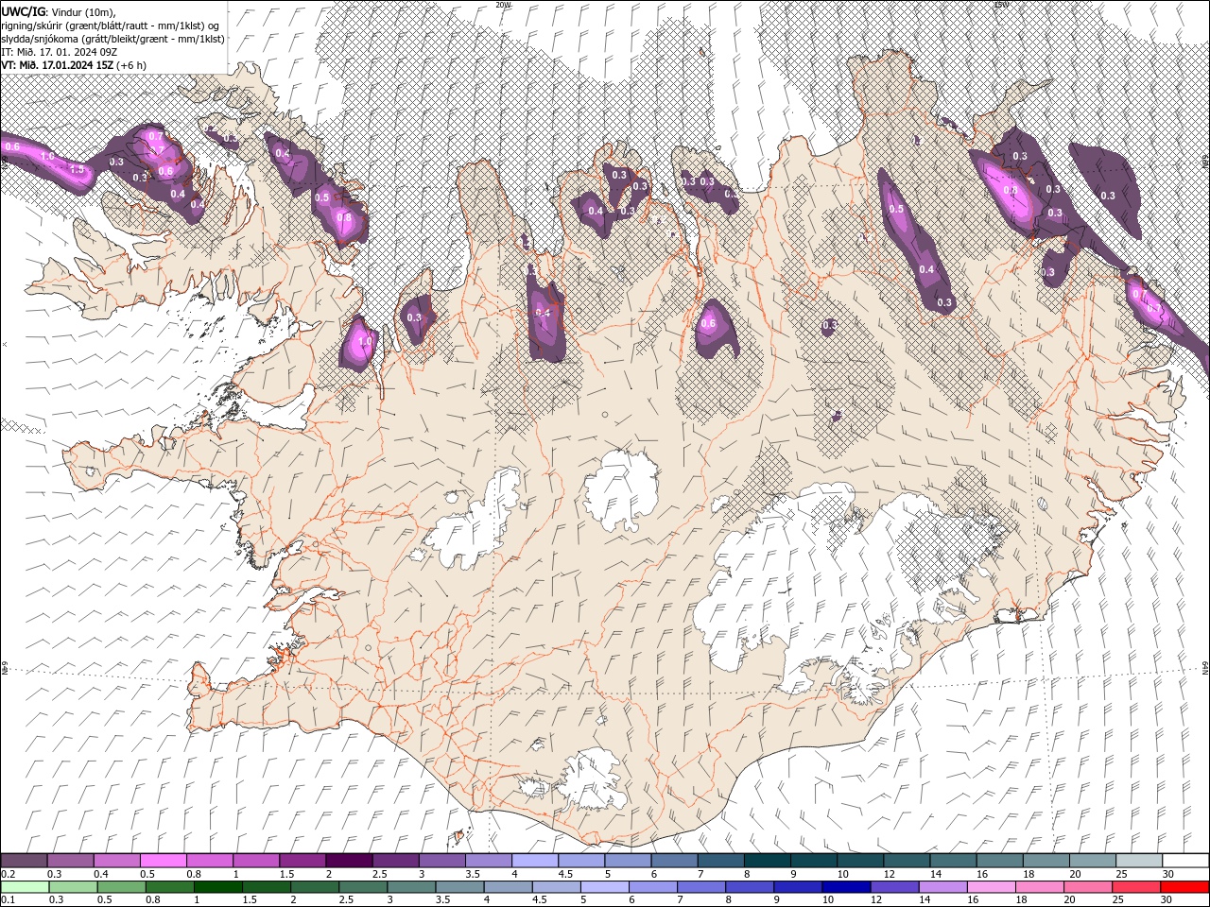Viewport: 1210px width, 907px height.
Task: Click the 'rigning/skúrir (grænt/blátt/rautt - mm/1klst) og' line
Action: 110,26
